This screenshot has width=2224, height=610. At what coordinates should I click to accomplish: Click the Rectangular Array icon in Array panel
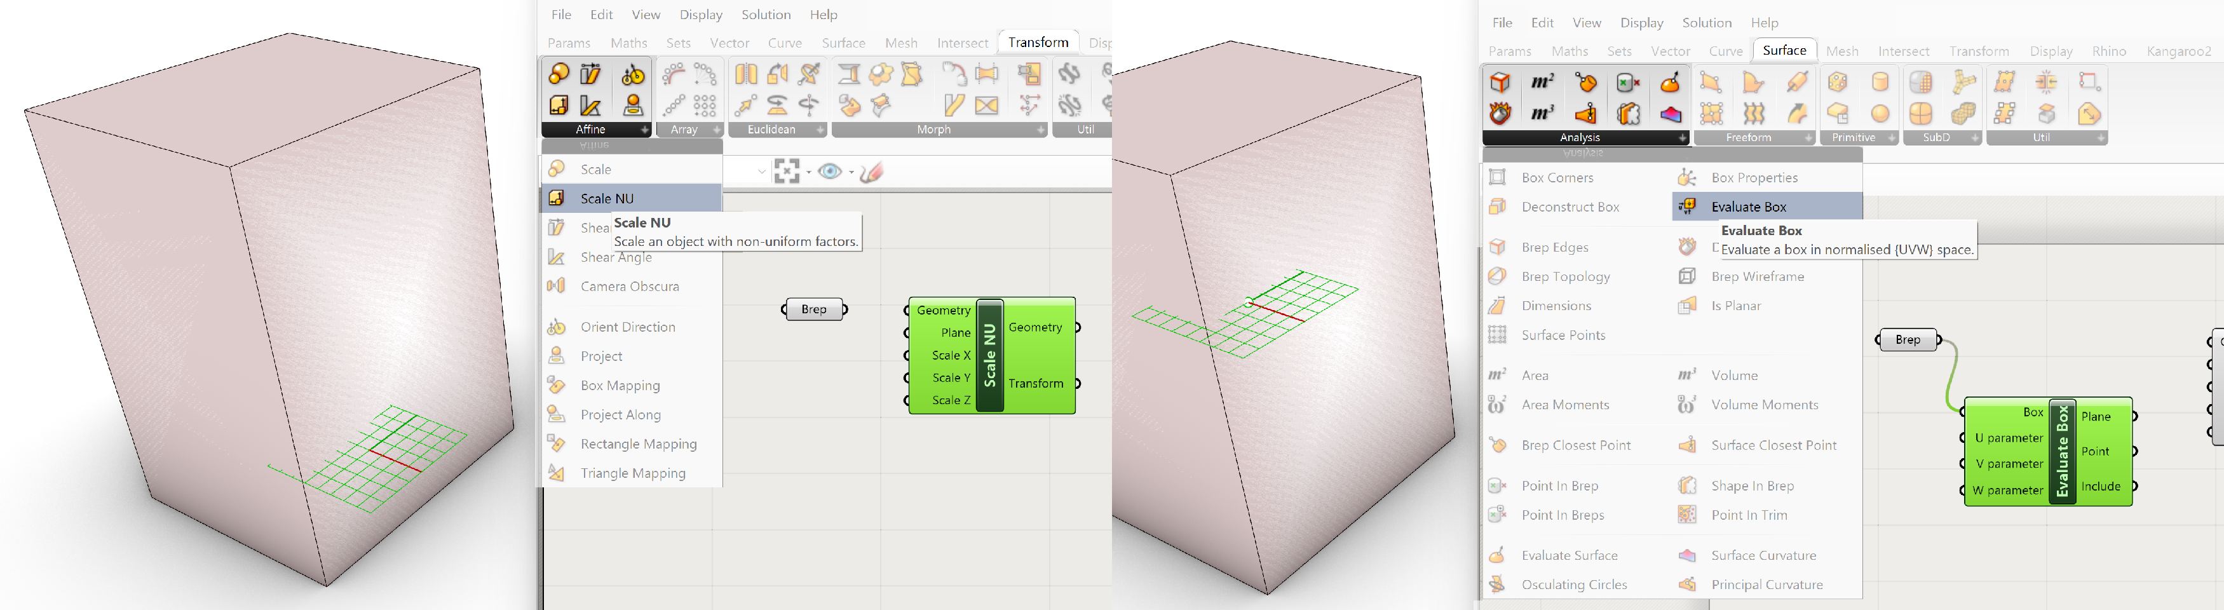coord(705,105)
